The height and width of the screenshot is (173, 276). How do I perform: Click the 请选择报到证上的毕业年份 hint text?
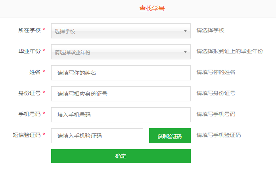230,51
